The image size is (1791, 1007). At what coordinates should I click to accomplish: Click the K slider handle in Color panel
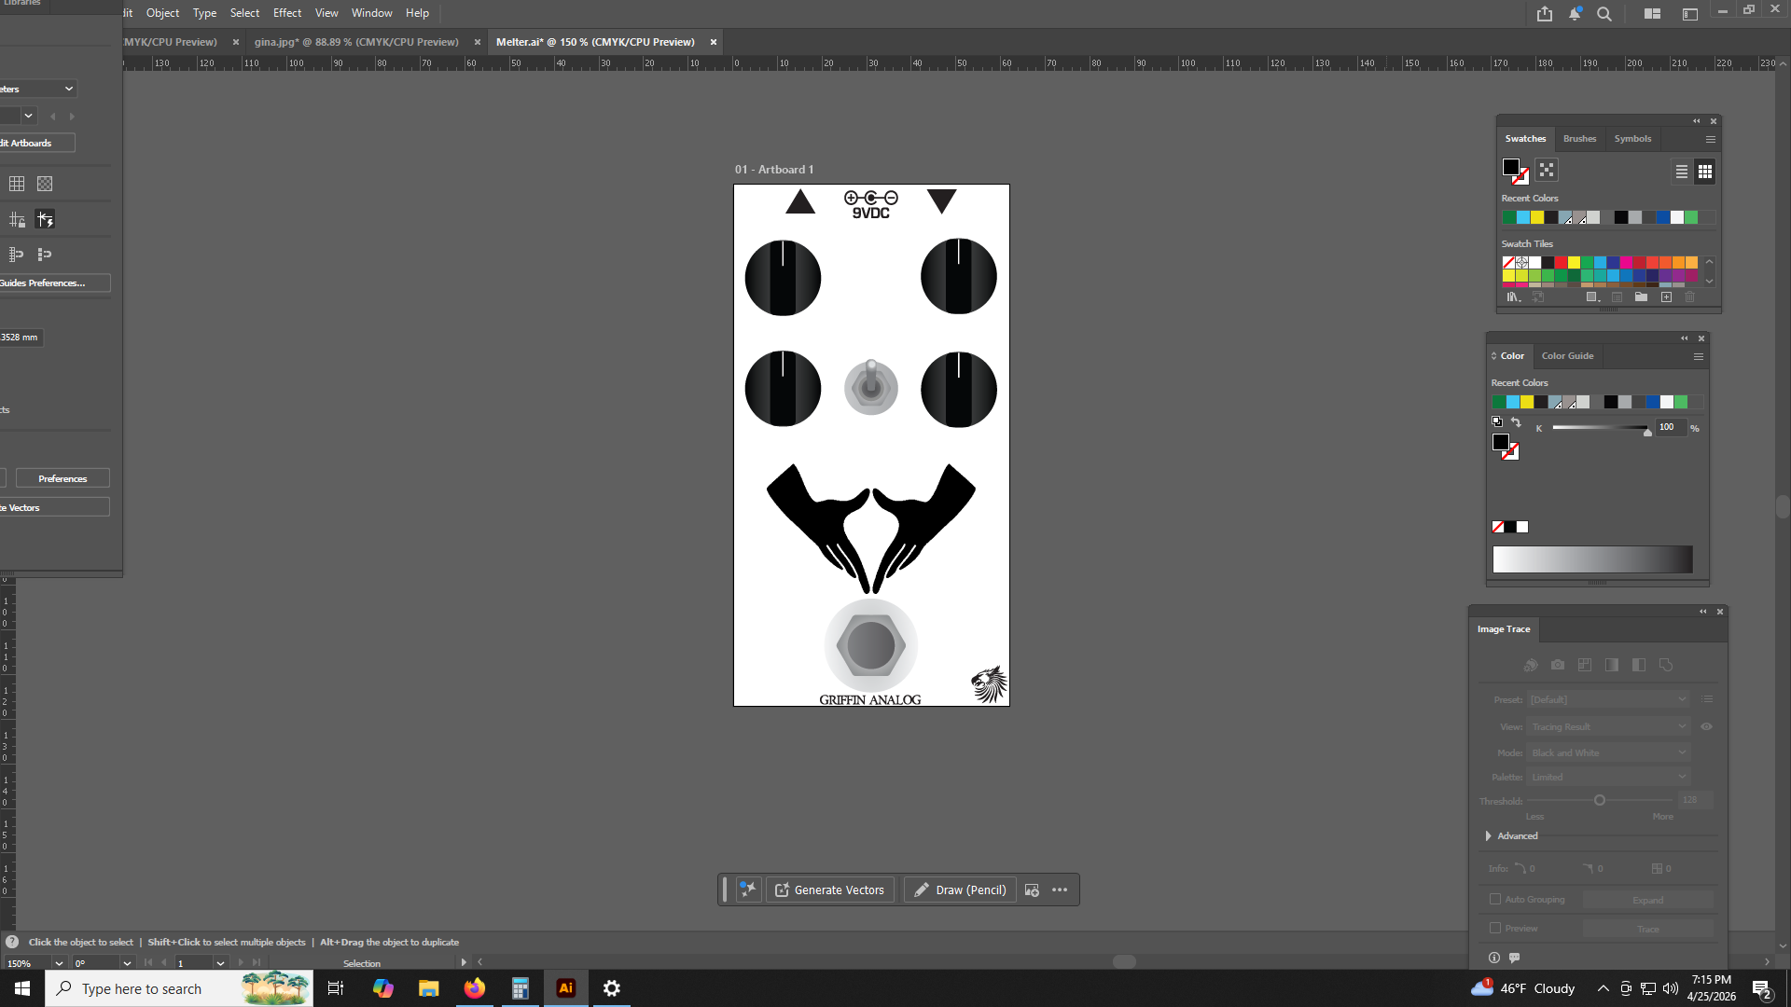click(x=1647, y=432)
